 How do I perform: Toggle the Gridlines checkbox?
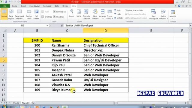coord(43,17)
